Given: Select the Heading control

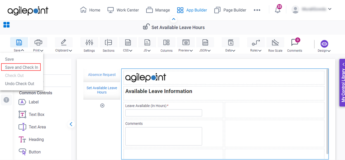Looking at the screenshot, I should click(31, 139).
